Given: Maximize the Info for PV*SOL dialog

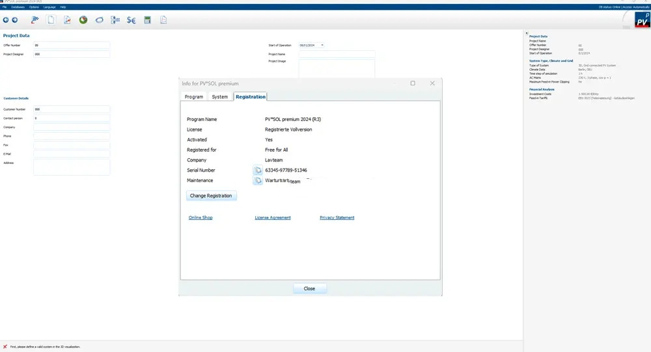Looking at the screenshot, I should 413,83.
